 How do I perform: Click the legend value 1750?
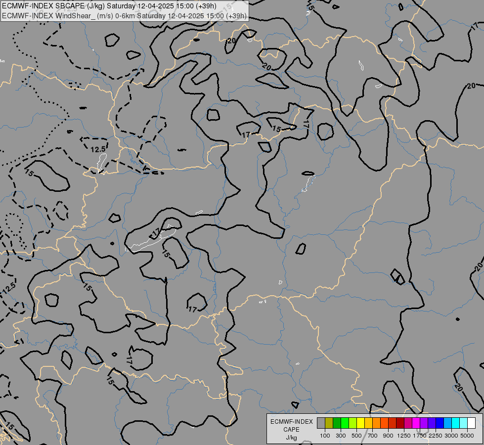(x=420, y=436)
